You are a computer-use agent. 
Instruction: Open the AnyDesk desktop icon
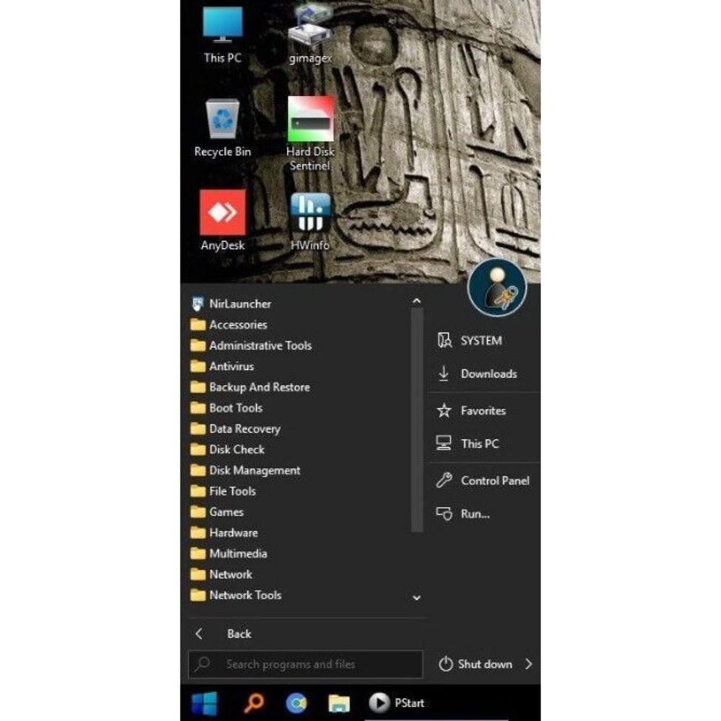223,213
